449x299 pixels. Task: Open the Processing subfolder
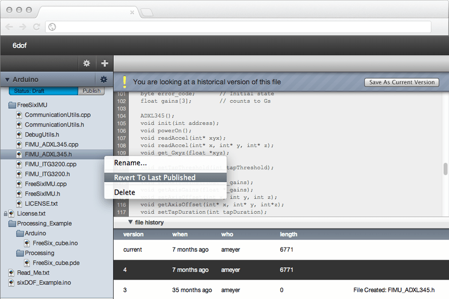click(40, 253)
